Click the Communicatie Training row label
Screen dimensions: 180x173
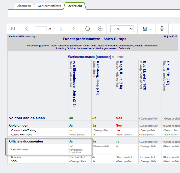pyautogui.click(x=23, y=130)
